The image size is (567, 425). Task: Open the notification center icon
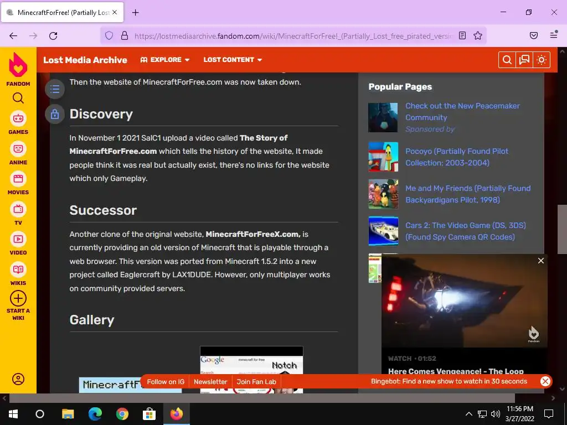[x=549, y=414]
